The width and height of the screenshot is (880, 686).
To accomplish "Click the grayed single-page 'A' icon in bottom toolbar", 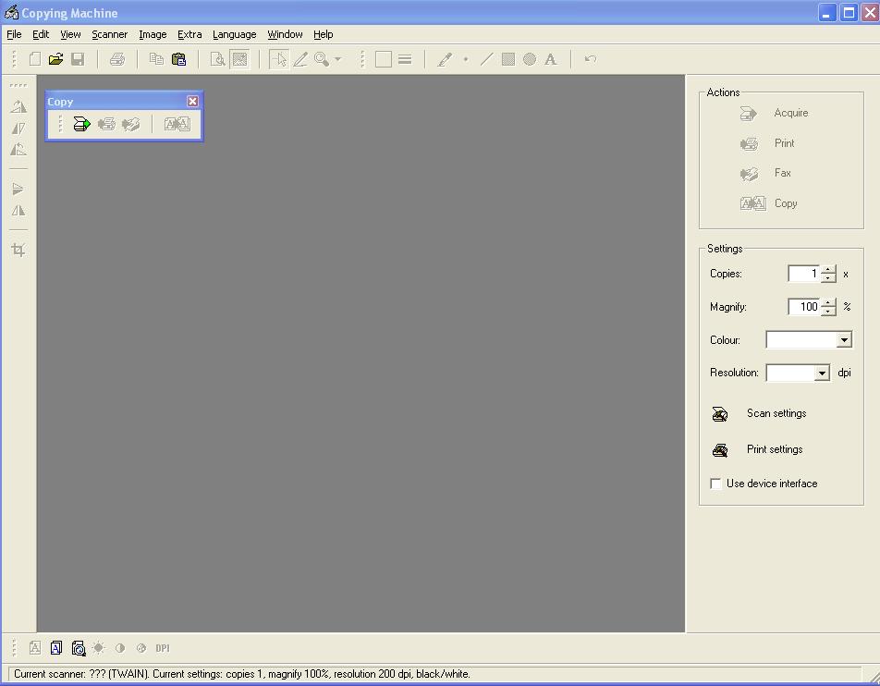I will tap(35, 648).
